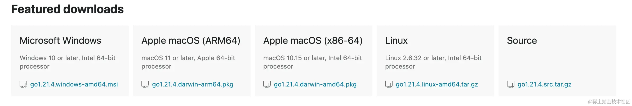Select the Apple macOS (x86-64) card title
The height and width of the screenshot is (106, 632).
(x=313, y=41)
